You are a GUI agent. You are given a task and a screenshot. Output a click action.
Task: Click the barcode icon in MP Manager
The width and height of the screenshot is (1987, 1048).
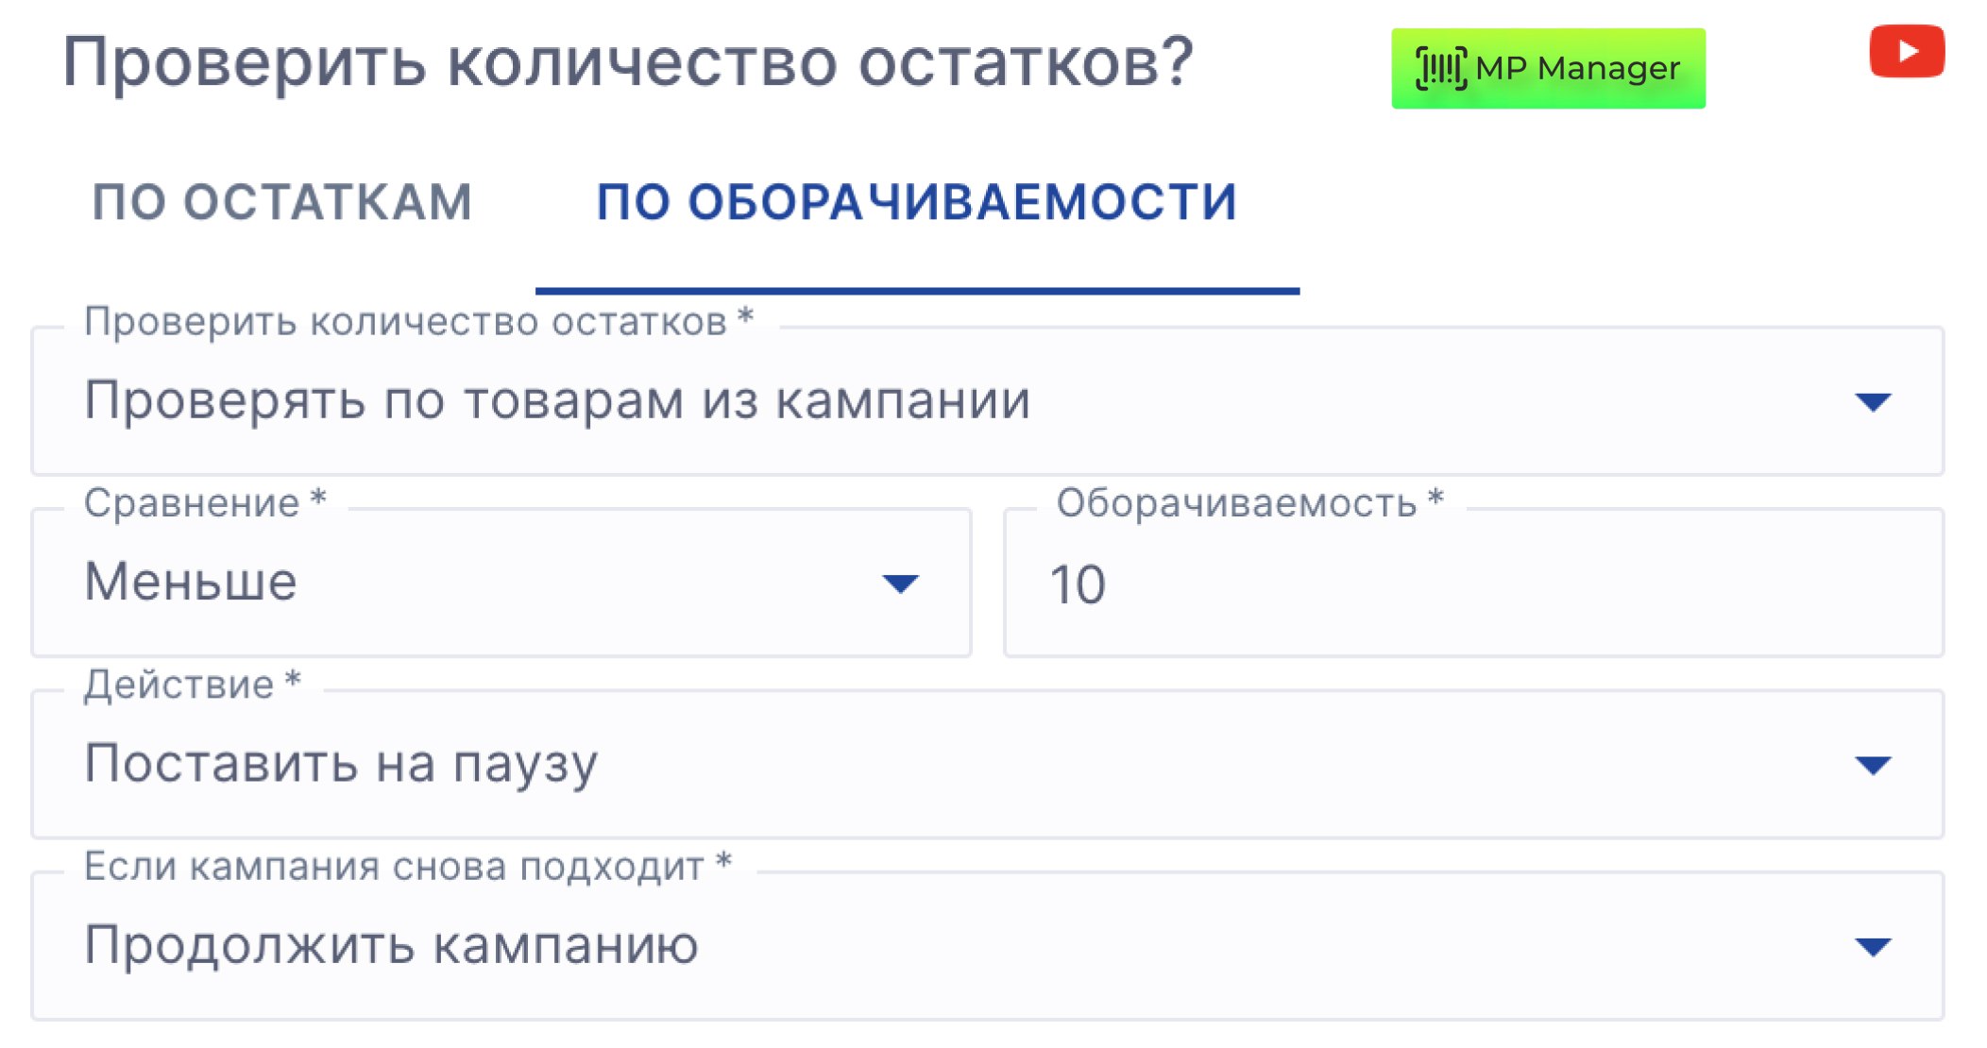click(1440, 68)
